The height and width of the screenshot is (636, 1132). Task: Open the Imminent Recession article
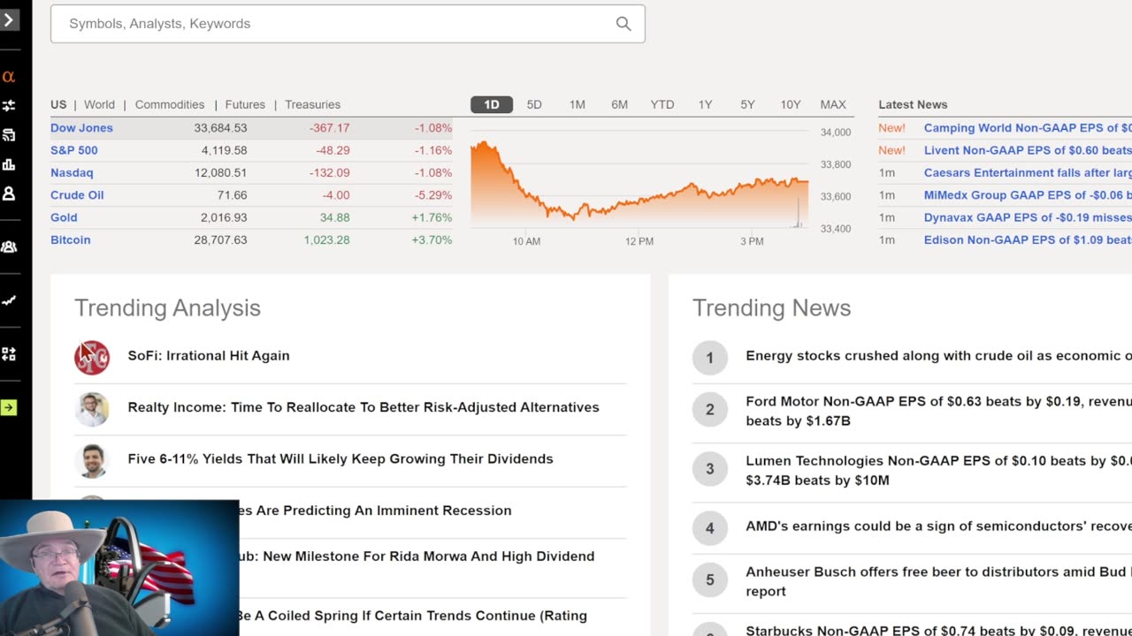(x=375, y=511)
